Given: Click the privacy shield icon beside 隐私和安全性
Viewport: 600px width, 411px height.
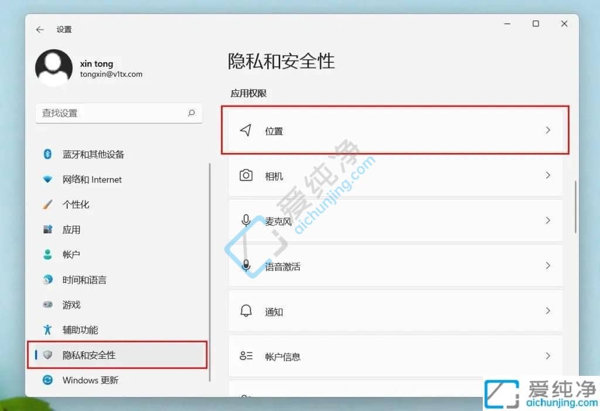Looking at the screenshot, I should pos(47,355).
